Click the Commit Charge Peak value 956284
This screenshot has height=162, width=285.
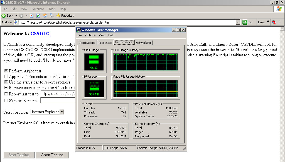click(121, 136)
